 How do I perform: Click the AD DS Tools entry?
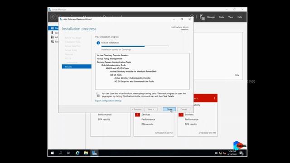(116, 75)
